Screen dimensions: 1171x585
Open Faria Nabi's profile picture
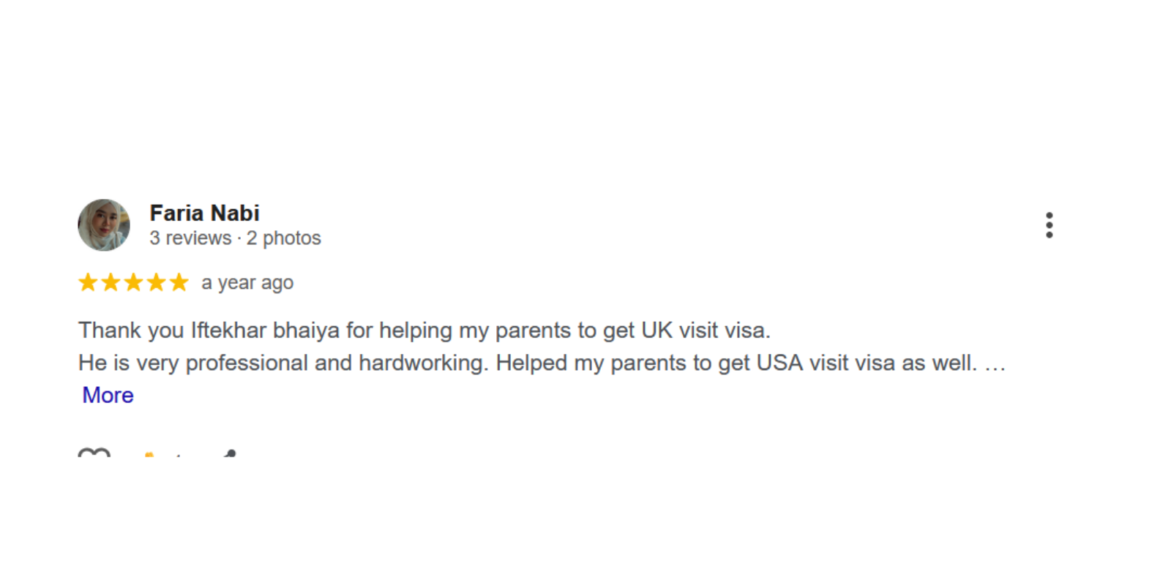(x=104, y=225)
